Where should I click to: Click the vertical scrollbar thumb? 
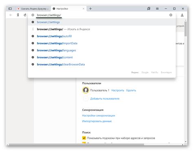click(186, 29)
